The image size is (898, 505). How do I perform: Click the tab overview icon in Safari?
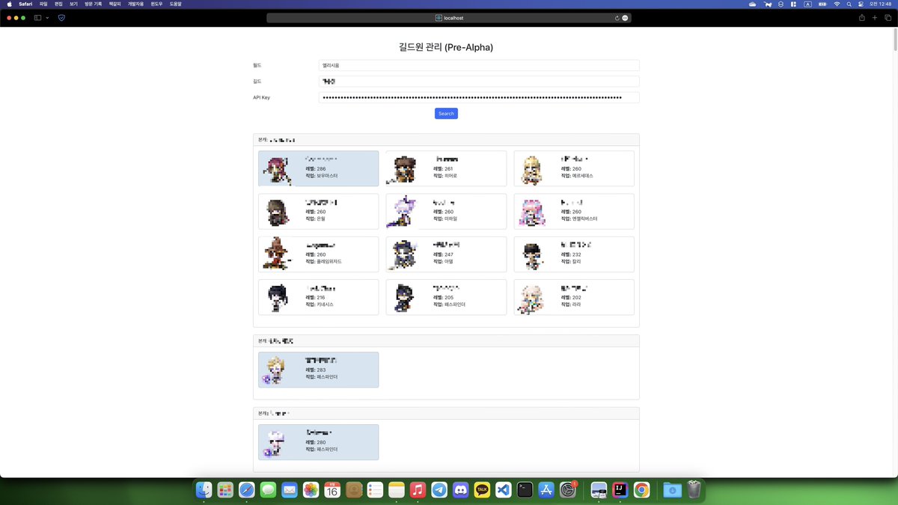point(888,18)
